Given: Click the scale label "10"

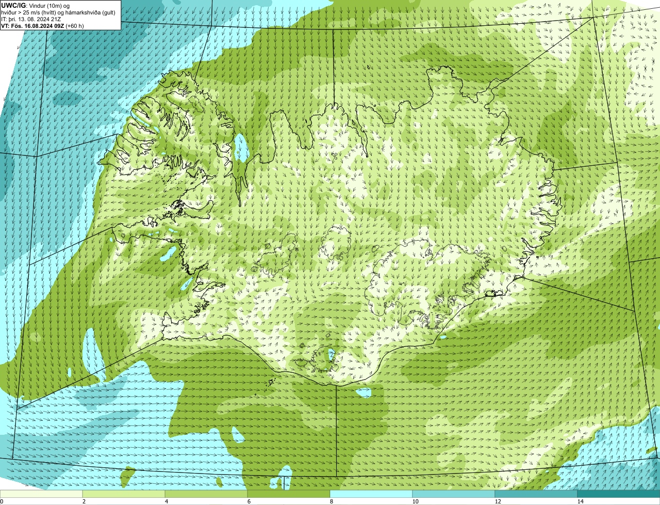Looking at the screenshot, I should click(415, 501).
